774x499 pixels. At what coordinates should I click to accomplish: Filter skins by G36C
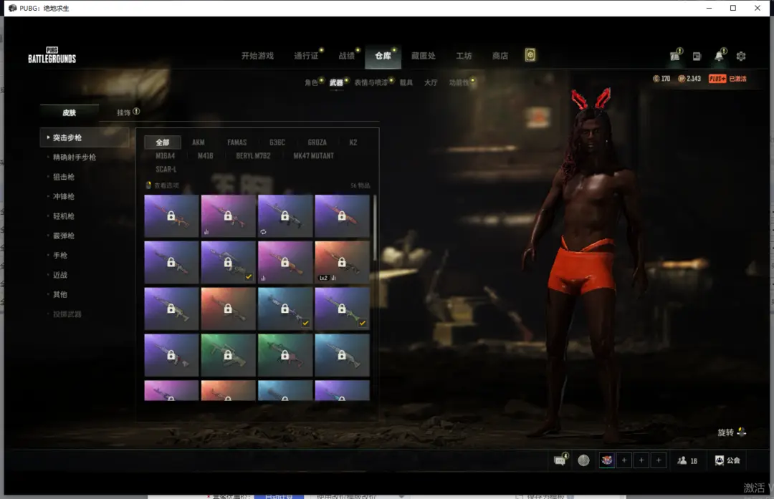point(277,142)
